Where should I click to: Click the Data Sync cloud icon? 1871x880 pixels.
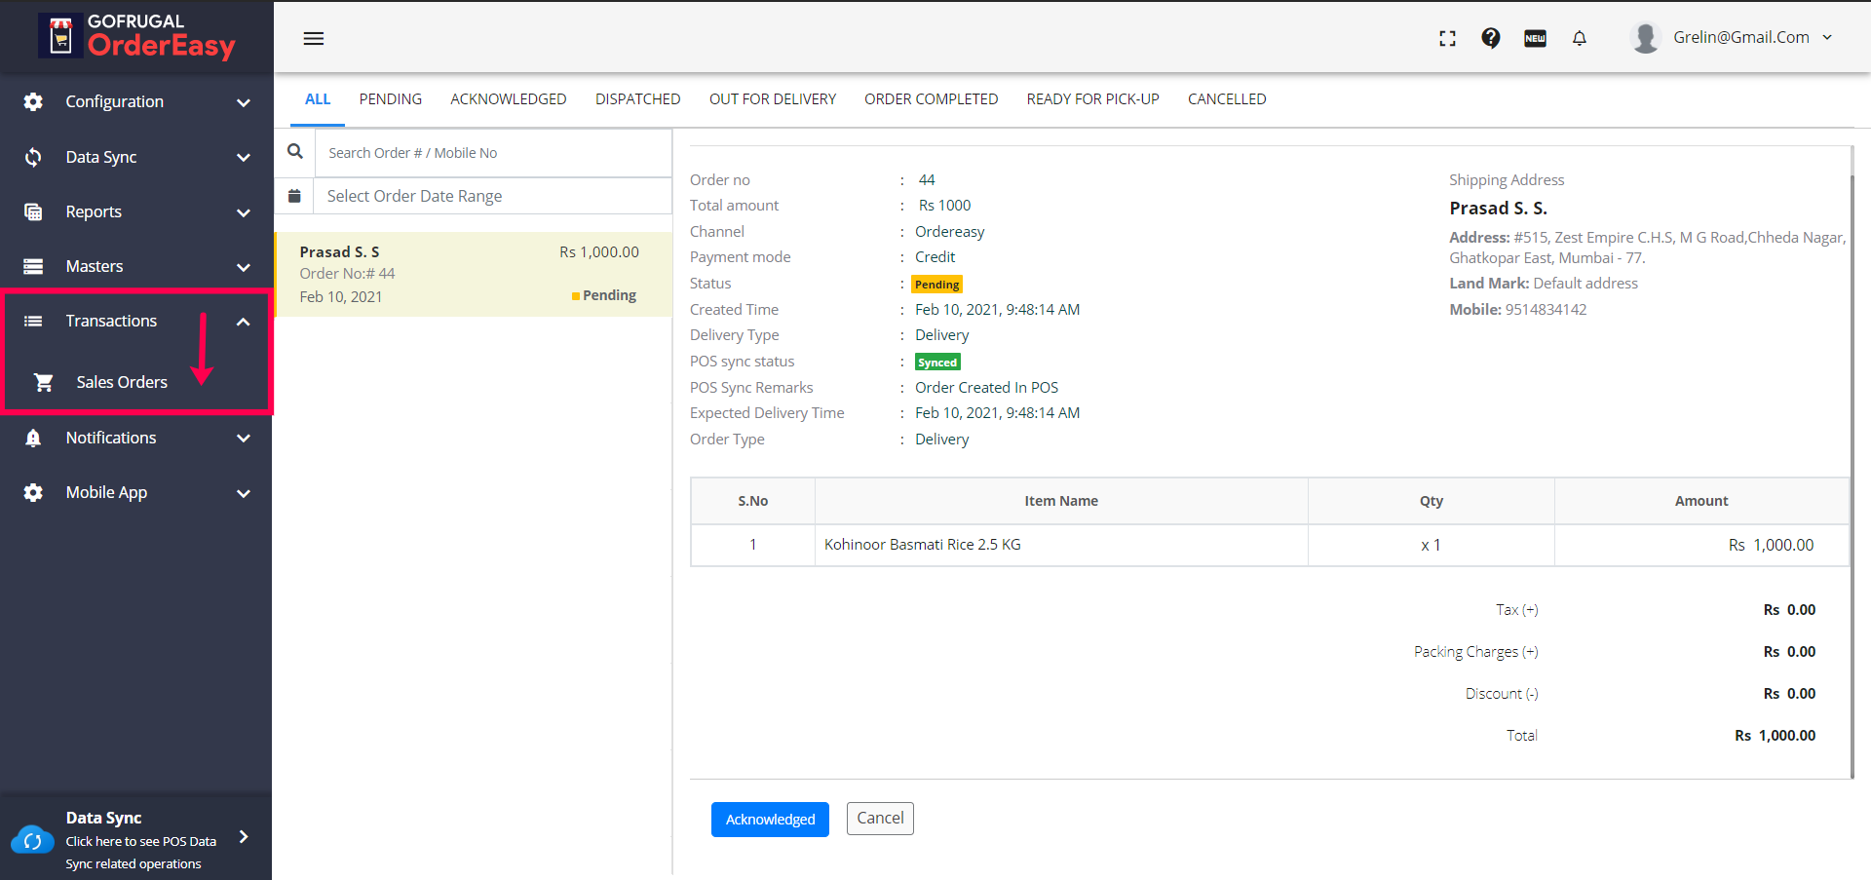tap(32, 839)
